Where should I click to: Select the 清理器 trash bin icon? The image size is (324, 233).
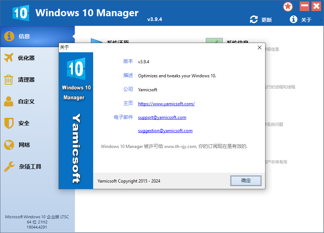click(x=9, y=80)
